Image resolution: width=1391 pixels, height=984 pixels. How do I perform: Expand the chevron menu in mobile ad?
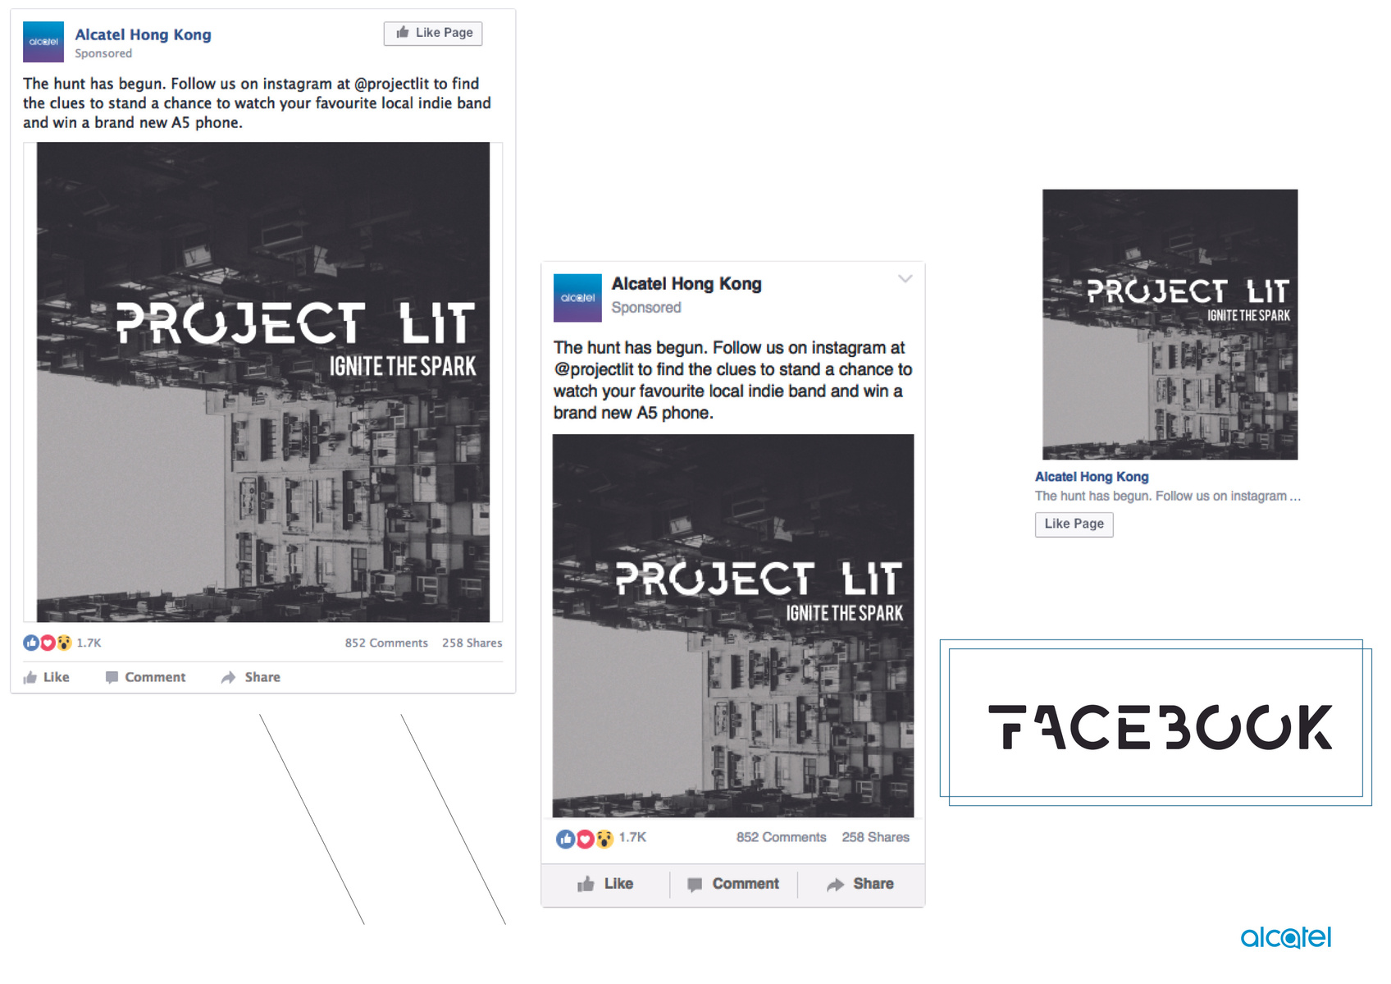tap(905, 279)
